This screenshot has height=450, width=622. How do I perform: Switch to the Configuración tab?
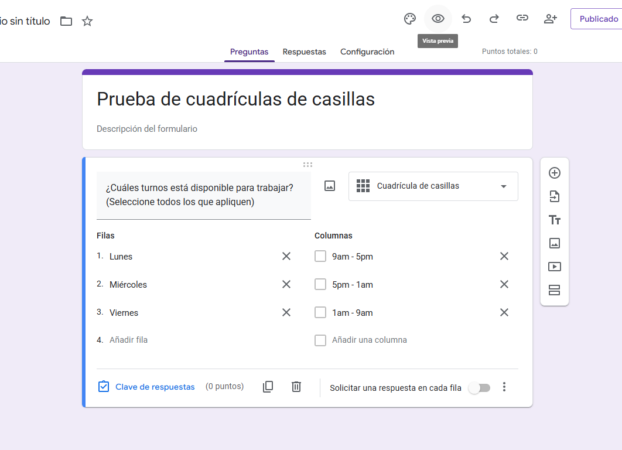[367, 52]
